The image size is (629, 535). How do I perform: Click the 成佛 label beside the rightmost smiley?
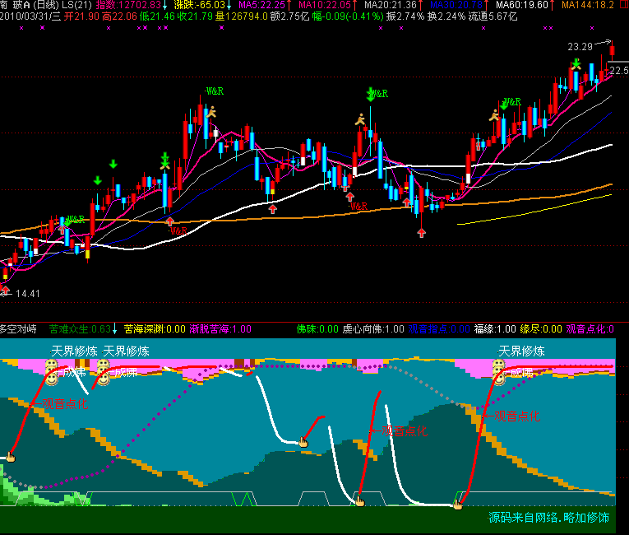pos(521,372)
